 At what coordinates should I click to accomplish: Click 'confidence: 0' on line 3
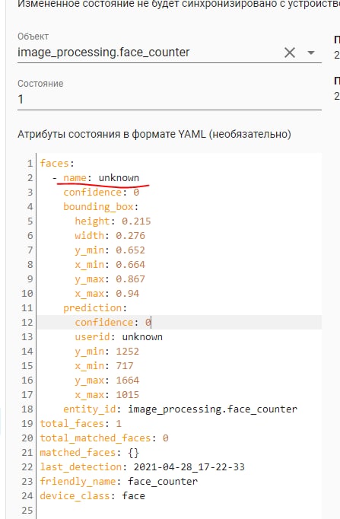click(101, 193)
